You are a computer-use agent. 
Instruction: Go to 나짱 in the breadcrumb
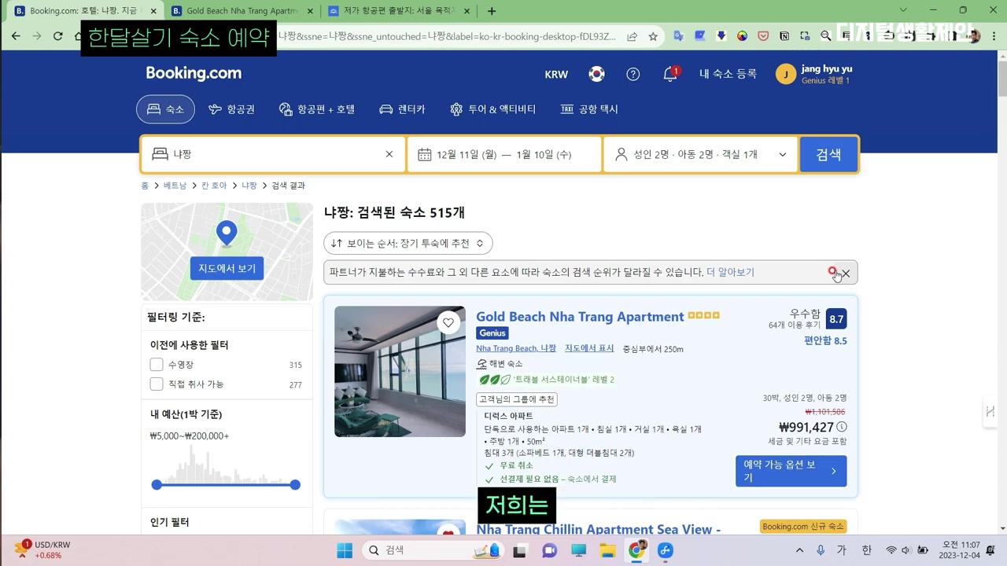click(x=249, y=186)
